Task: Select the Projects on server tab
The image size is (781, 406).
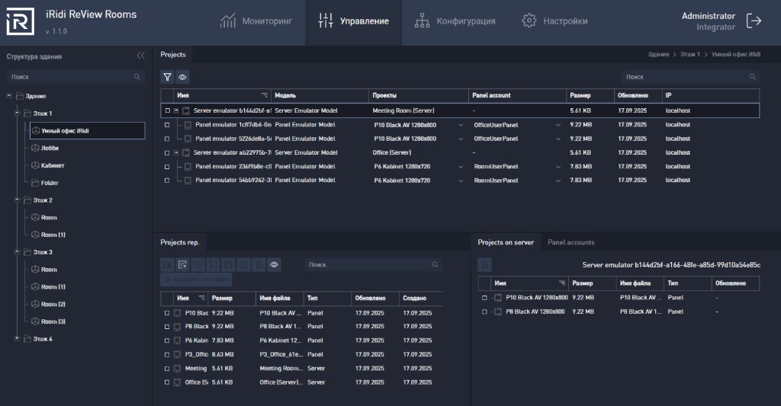Action: (x=506, y=242)
